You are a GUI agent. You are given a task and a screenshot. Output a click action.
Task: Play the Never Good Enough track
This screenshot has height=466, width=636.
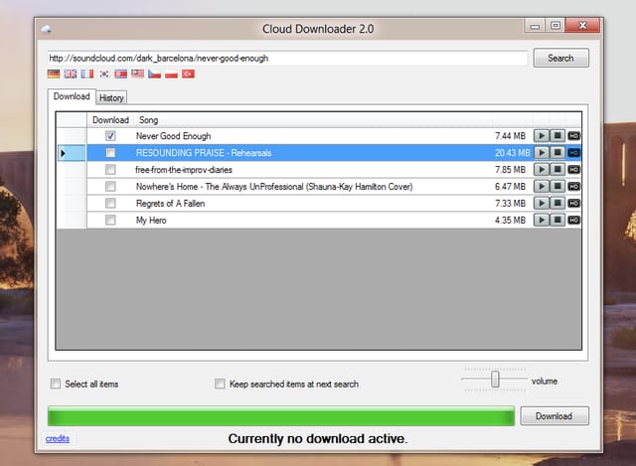(x=541, y=136)
